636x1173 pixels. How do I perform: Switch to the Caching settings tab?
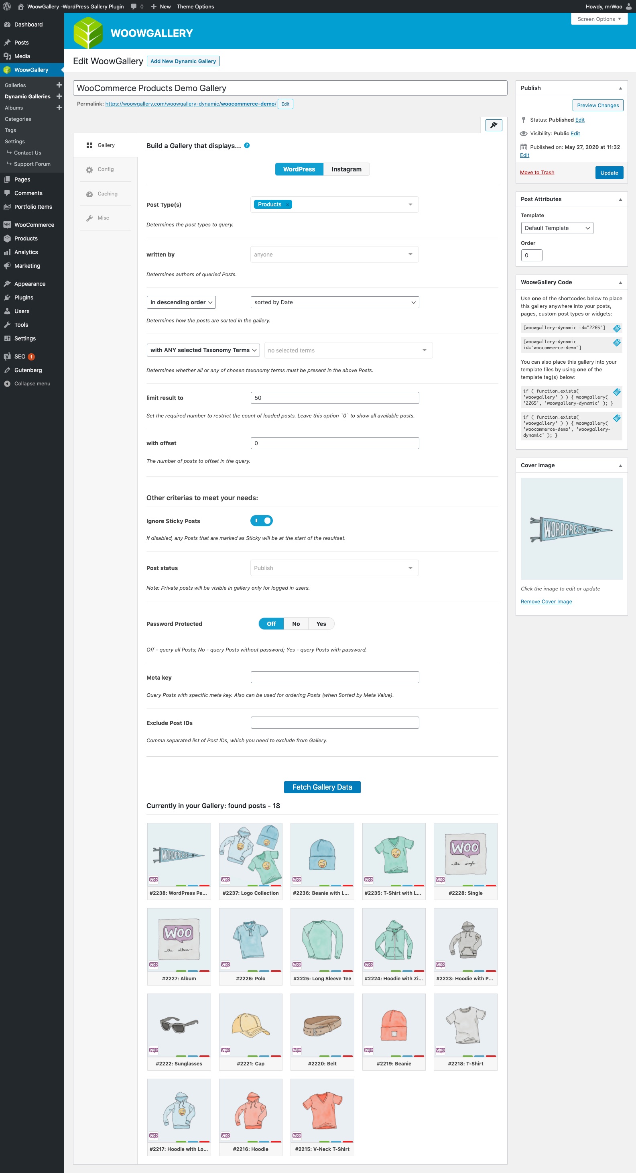[x=105, y=193]
